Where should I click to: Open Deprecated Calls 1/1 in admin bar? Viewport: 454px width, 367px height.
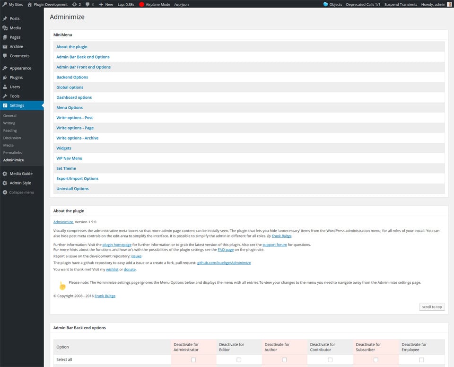tap(363, 4)
